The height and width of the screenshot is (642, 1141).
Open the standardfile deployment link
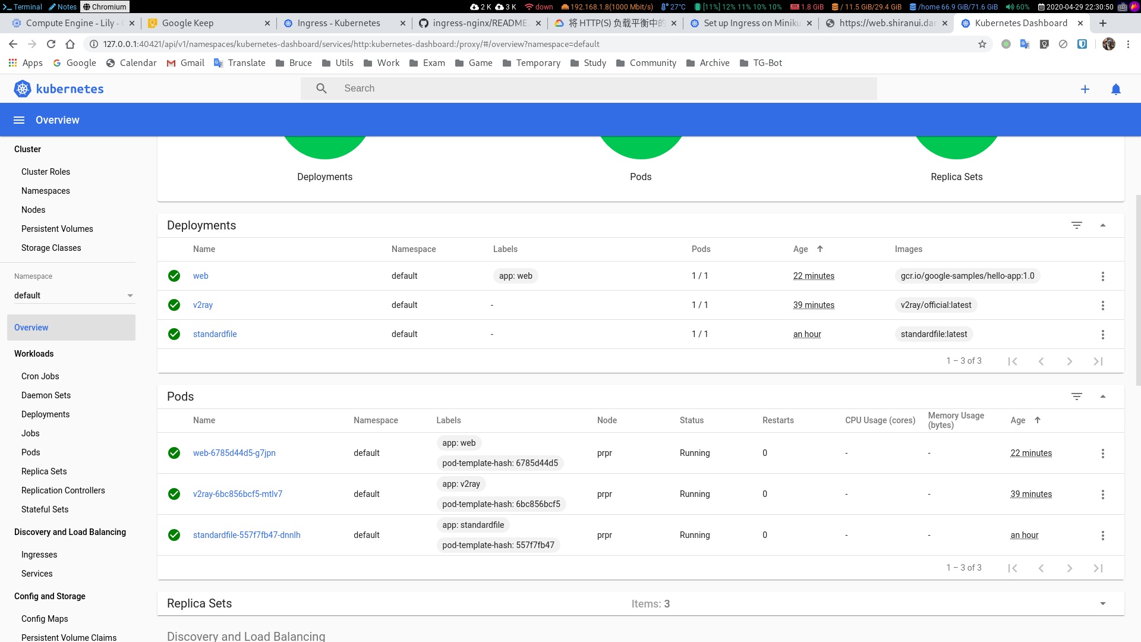[215, 334]
